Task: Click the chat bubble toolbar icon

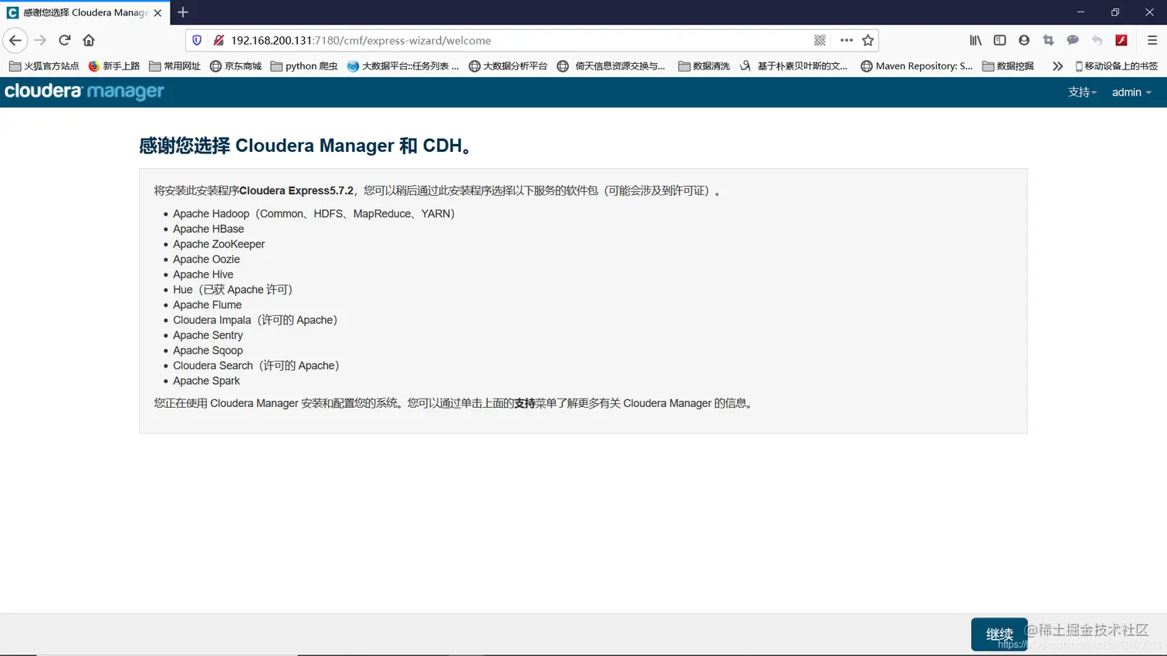Action: [1073, 40]
